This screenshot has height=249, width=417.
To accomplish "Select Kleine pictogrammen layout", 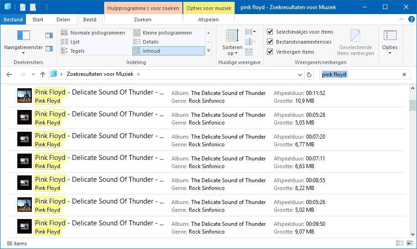I will click(x=162, y=33).
